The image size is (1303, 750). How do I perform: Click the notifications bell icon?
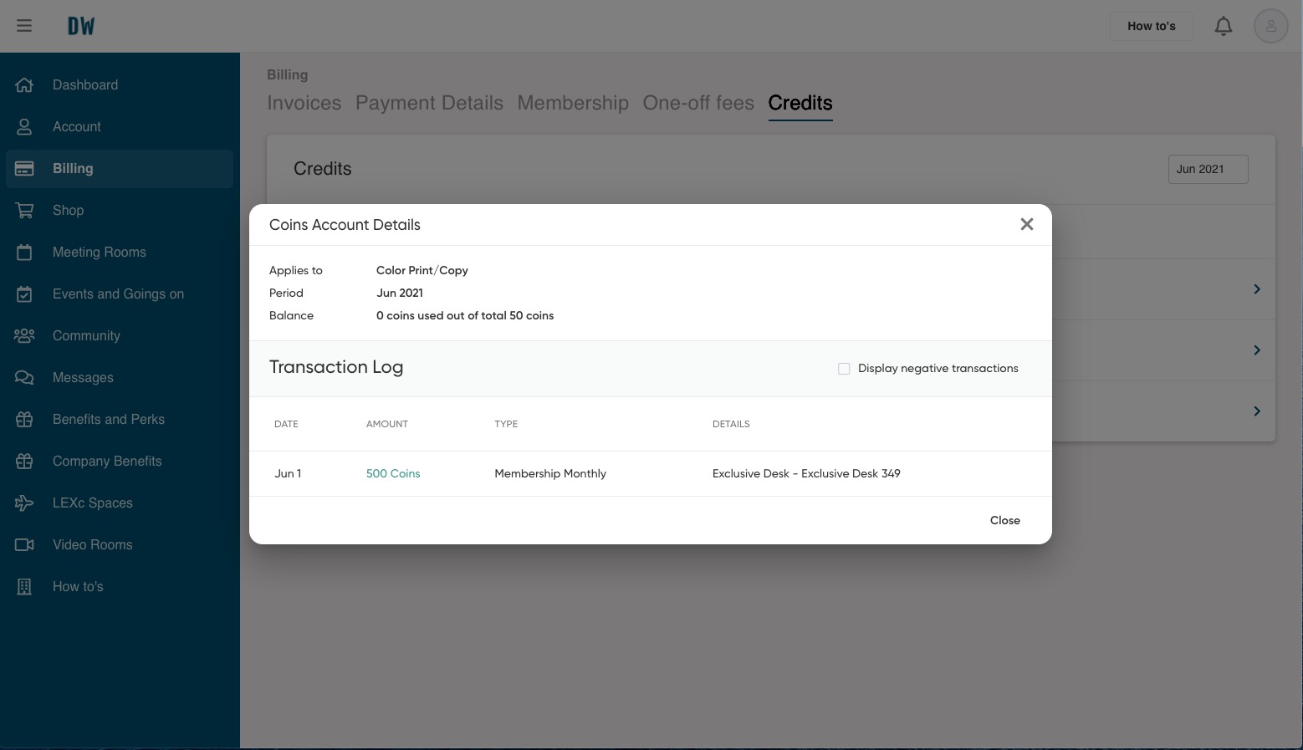[x=1223, y=26]
